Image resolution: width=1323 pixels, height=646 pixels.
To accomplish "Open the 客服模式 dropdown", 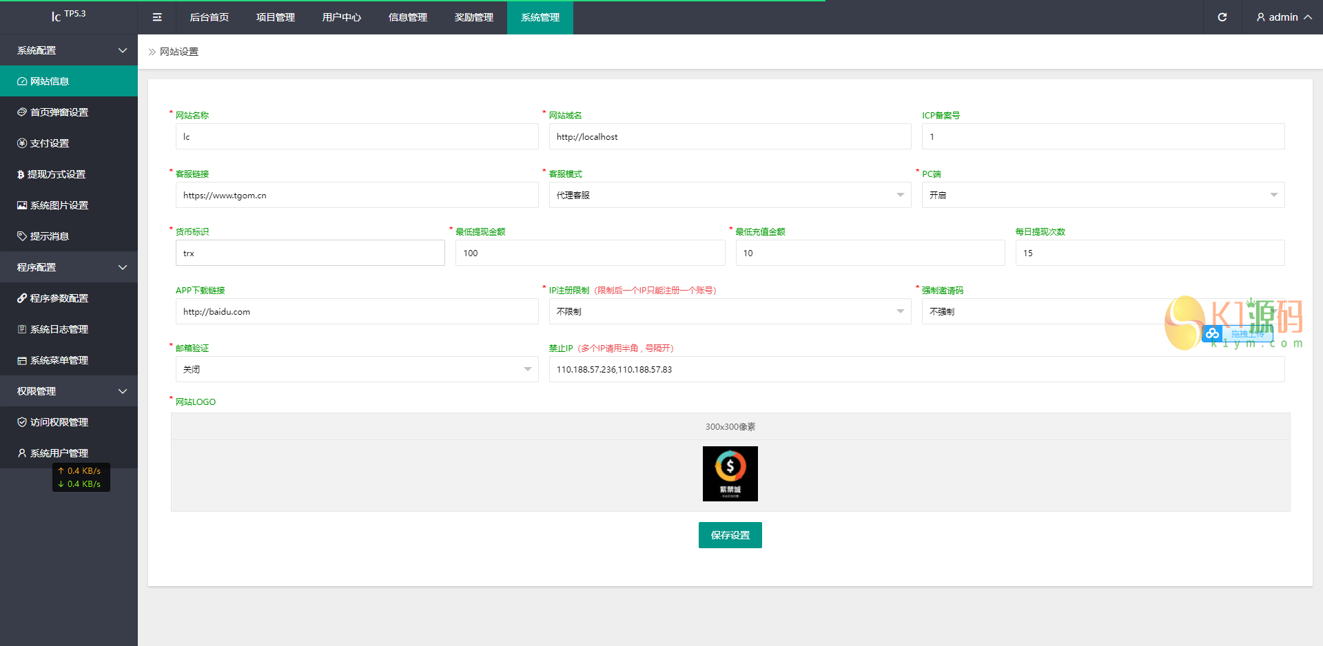I will pyautogui.click(x=730, y=195).
